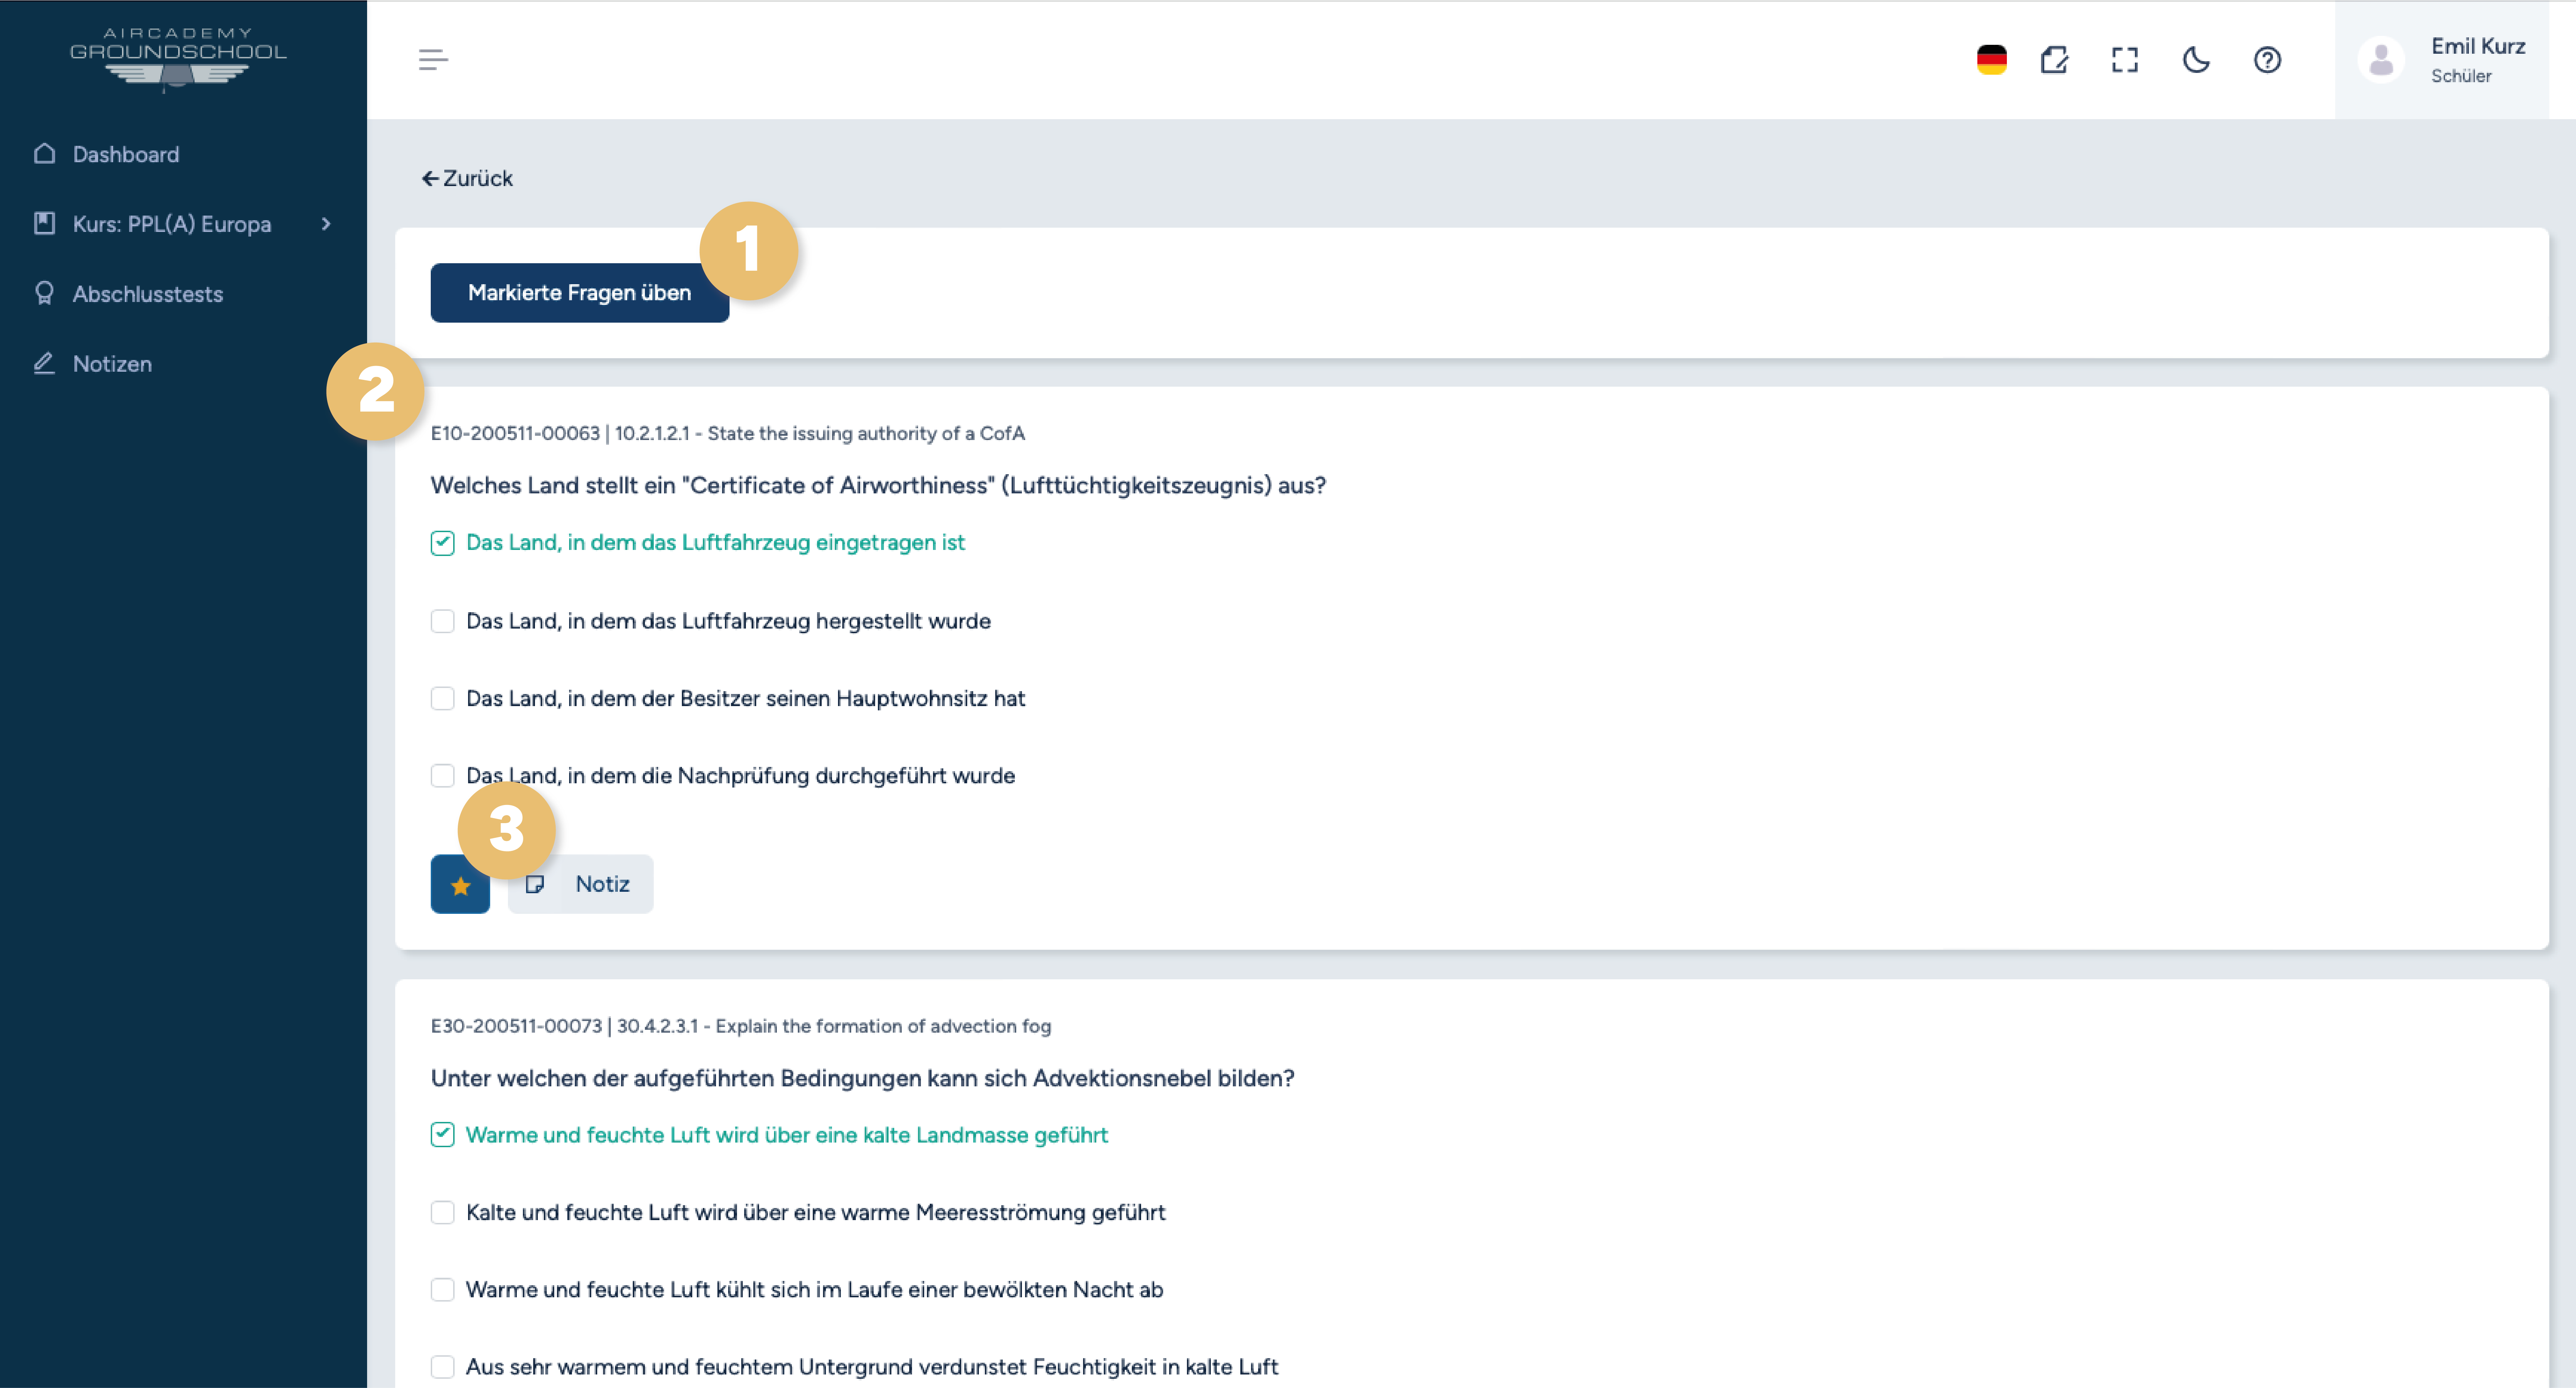
Task: Toggle fullscreen mode icon
Action: coord(2125,60)
